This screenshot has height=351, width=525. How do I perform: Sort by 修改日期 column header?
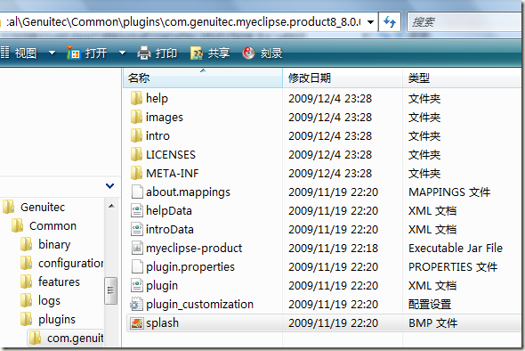click(343, 78)
